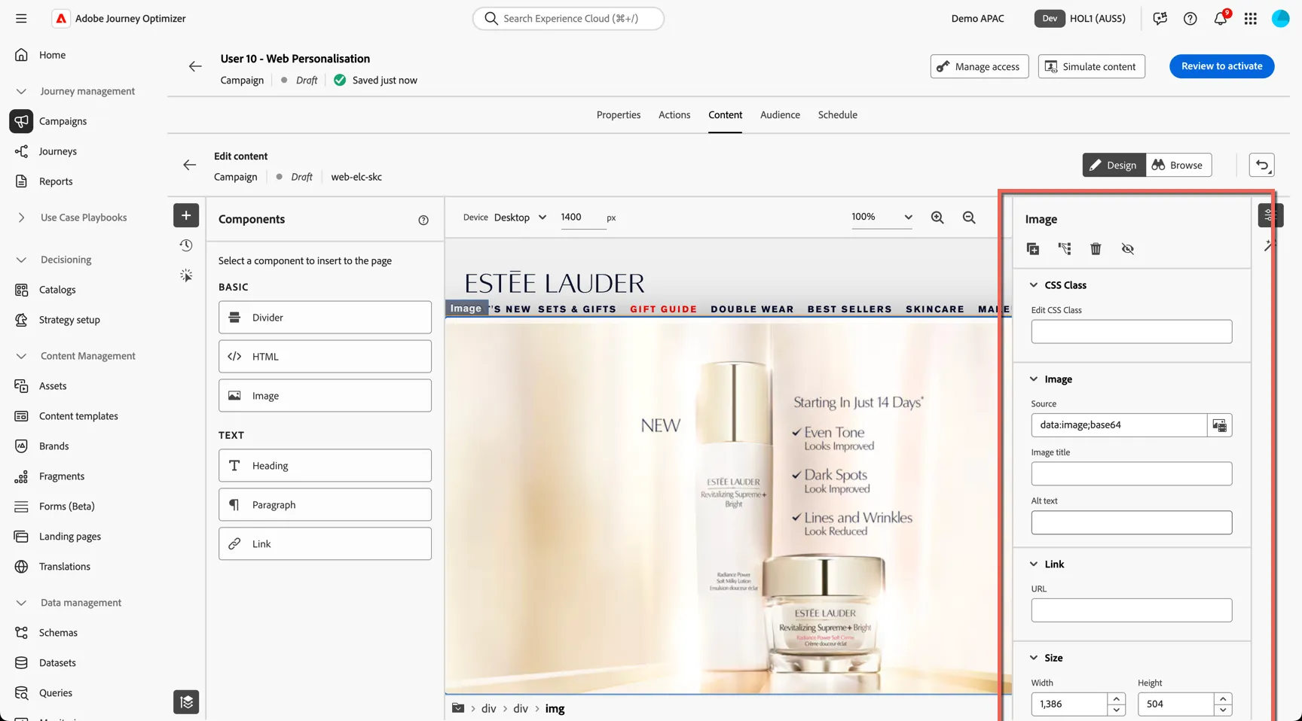Decrease the Height stepper value

point(1224,710)
